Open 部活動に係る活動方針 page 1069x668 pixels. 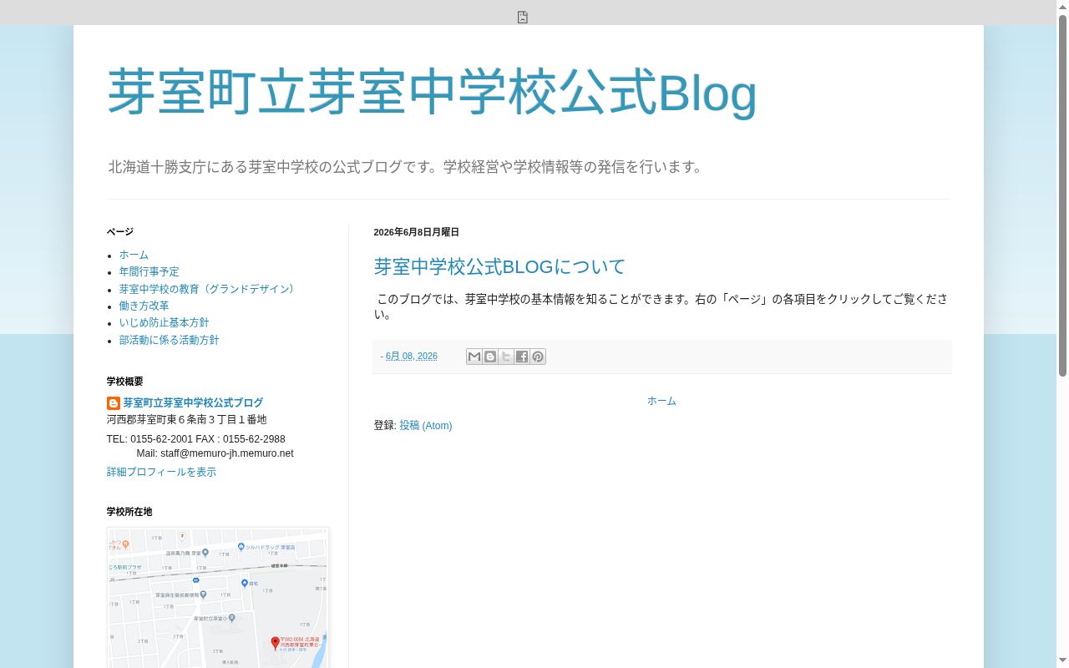(169, 340)
